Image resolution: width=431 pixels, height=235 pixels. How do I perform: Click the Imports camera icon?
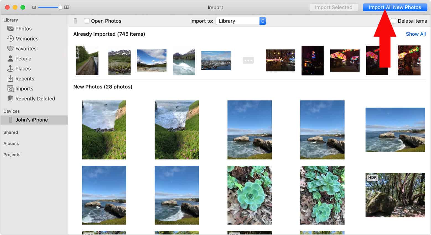click(x=10, y=89)
